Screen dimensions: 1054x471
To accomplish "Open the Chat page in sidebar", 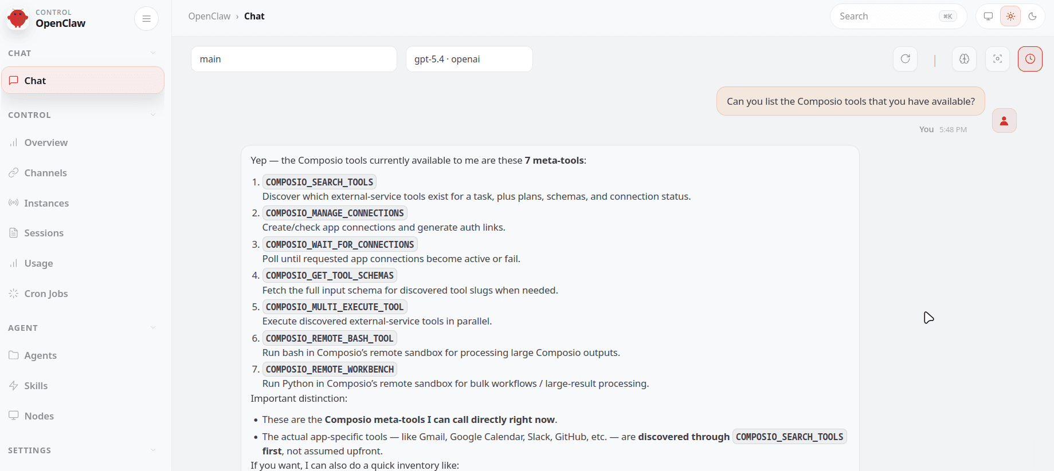I will (83, 81).
